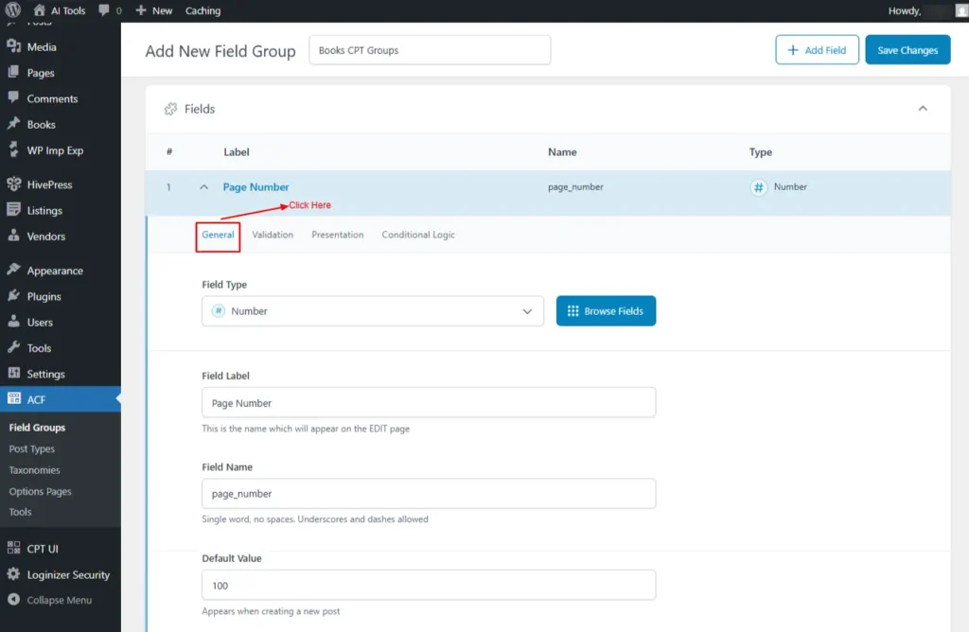The image size is (969, 632).
Task: Click the CPT UI sidebar icon
Action: point(13,549)
